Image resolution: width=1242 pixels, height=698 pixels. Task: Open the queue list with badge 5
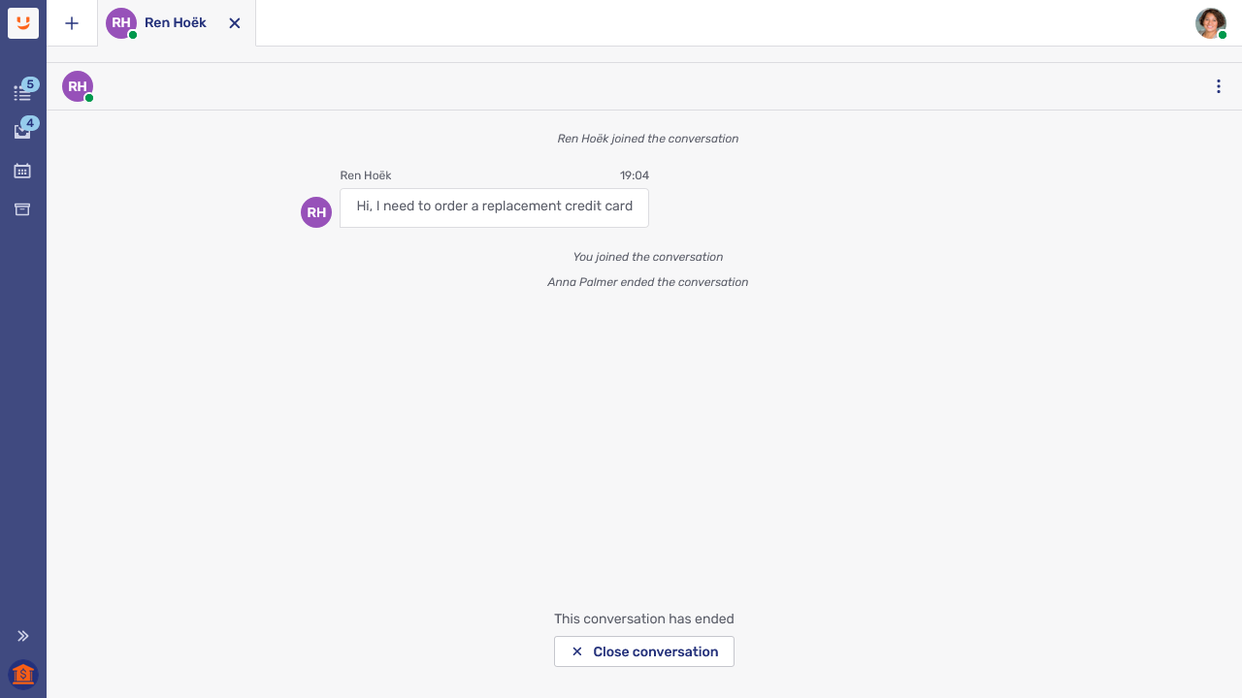point(22,93)
